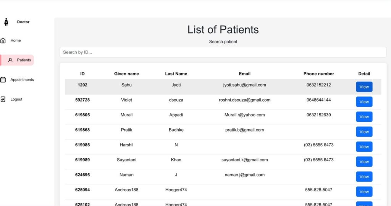Image resolution: width=391 pixels, height=206 pixels.
Task: Click the Patients person icon
Action: (x=10, y=60)
